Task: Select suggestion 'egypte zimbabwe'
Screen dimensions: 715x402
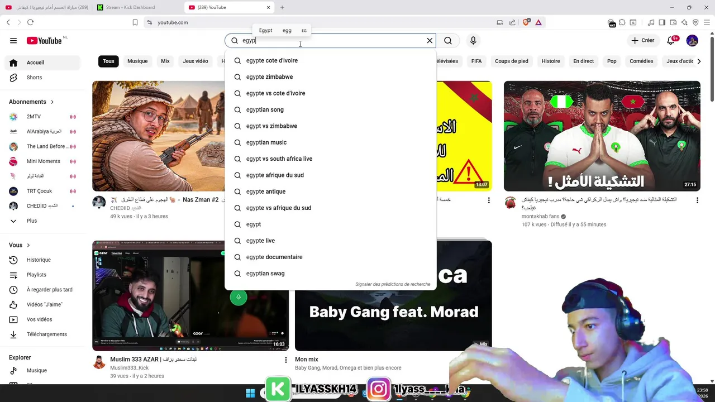Action: tap(330, 77)
